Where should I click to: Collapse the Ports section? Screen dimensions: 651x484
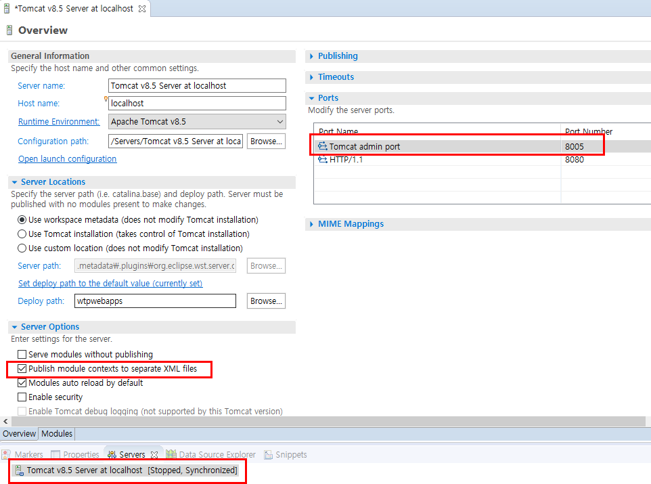(x=311, y=98)
